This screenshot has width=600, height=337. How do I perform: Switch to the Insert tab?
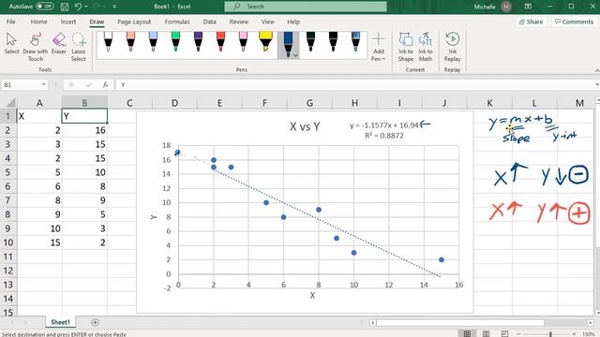(68, 22)
